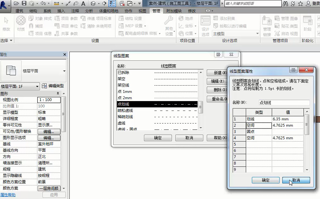Click the Undo arrow icon

pyautogui.click(x=42, y=3)
